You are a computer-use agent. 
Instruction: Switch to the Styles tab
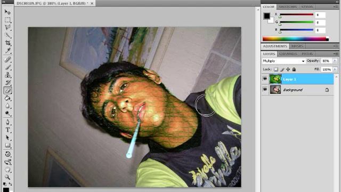[x=307, y=7]
